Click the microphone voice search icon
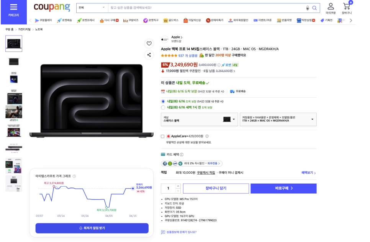 tap(308, 8)
